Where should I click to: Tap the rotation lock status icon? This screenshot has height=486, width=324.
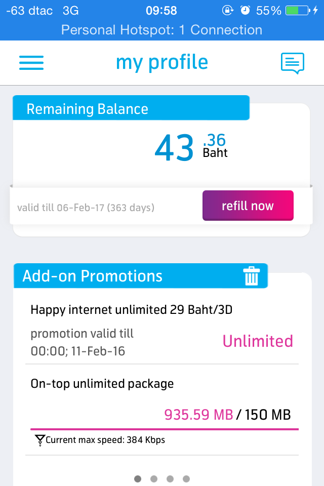point(228,11)
